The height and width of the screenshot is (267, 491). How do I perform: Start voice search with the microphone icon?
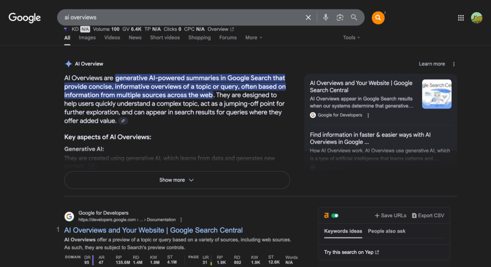click(326, 18)
